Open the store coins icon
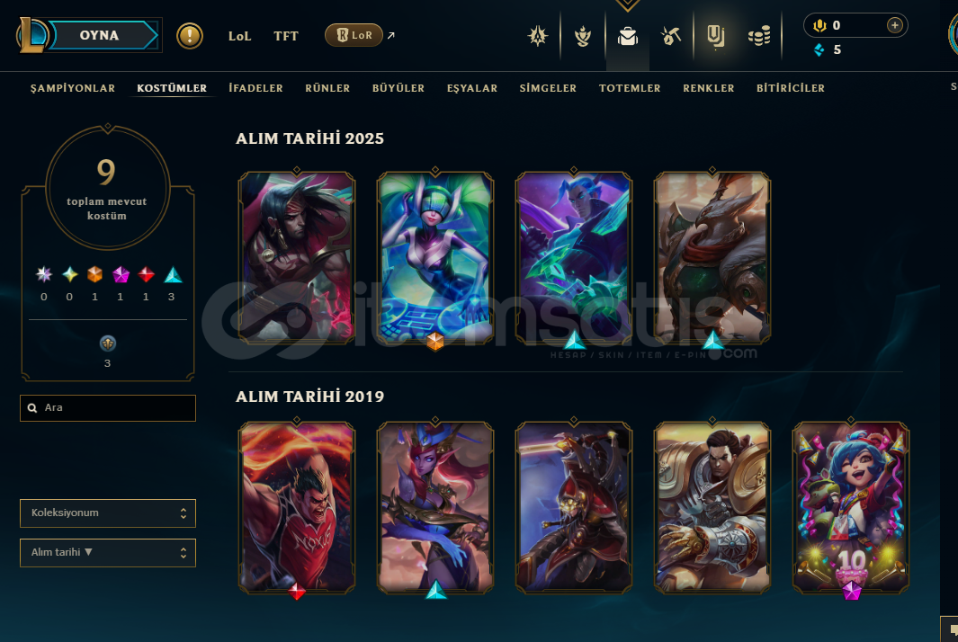 (x=759, y=36)
